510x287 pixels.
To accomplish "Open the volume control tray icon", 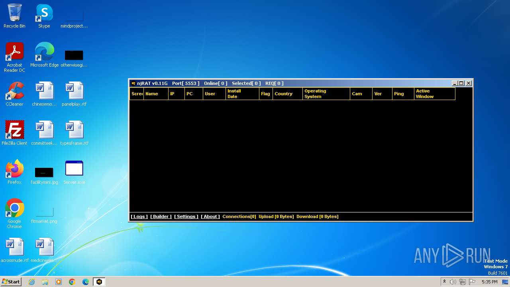I will [x=453, y=282].
